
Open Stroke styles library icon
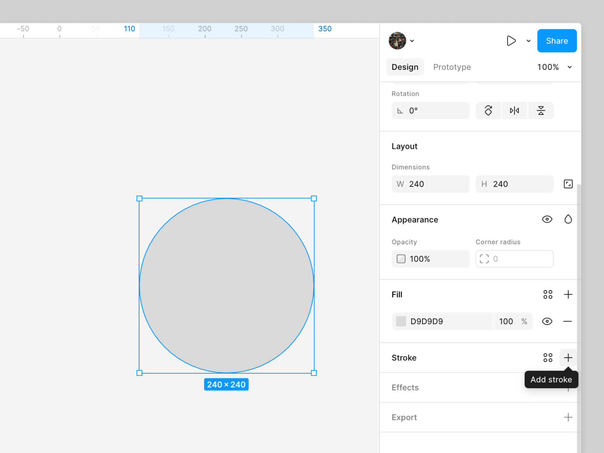pos(548,358)
